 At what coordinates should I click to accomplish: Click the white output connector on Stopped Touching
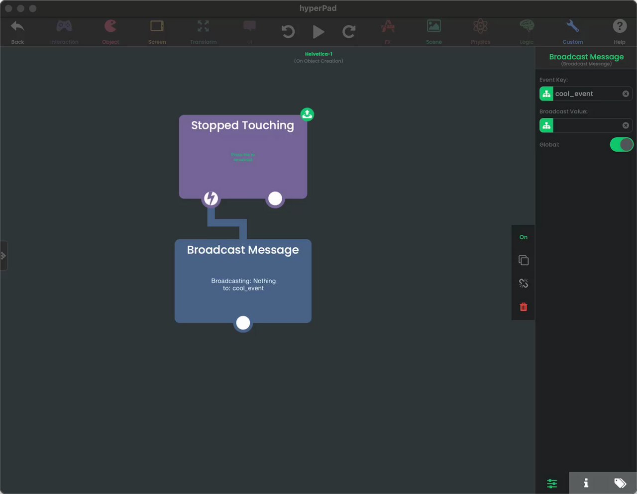[x=275, y=198]
